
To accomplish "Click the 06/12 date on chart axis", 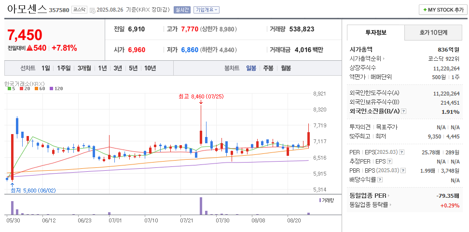I will coord(49,220).
